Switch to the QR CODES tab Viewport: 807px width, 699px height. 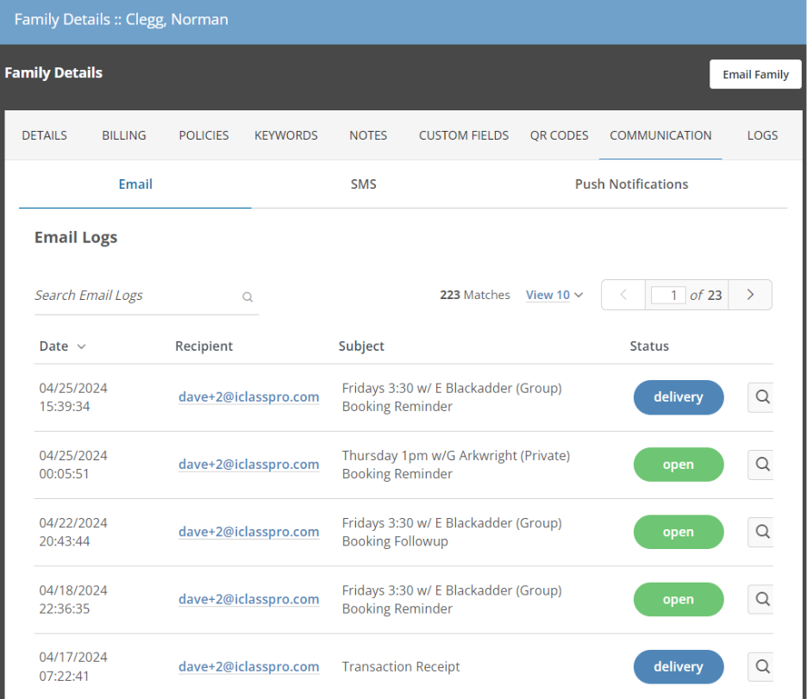[x=559, y=135]
